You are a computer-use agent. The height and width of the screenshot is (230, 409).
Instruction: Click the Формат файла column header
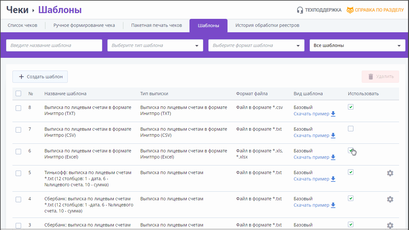pos(252,94)
